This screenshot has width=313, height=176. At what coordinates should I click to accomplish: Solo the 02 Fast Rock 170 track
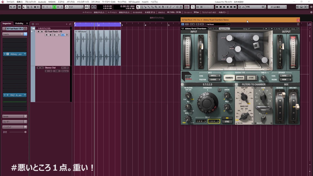pyautogui.click(x=42, y=32)
